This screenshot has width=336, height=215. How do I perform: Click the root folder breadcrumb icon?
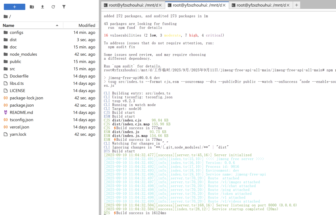pyautogui.click(x=6, y=16)
